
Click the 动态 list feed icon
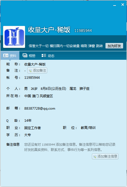pyautogui.click(x=44, y=55)
